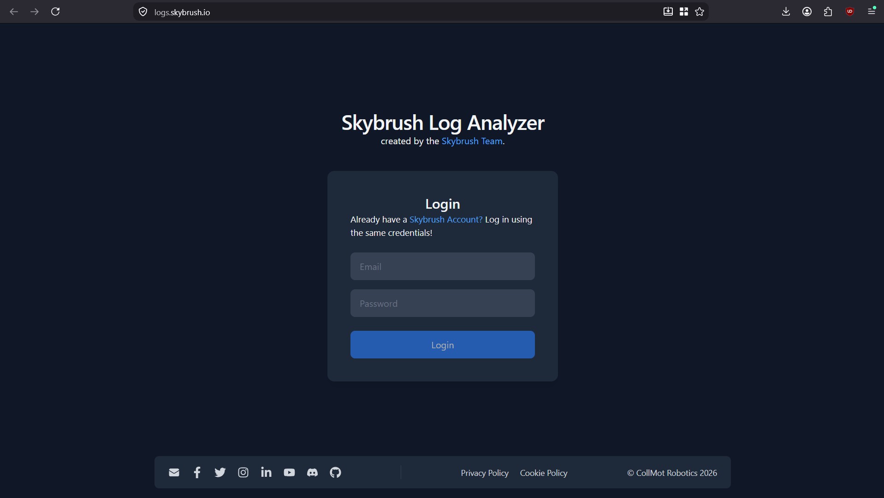Open the extensions puzzle icon

[x=828, y=12]
